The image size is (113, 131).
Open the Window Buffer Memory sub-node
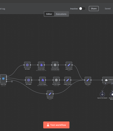tap(111, 94)
